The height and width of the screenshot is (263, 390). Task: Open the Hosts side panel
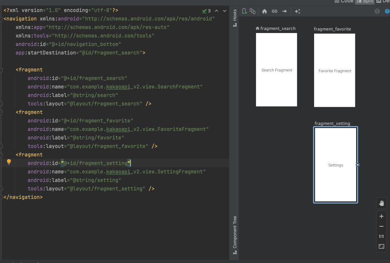coord(235,18)
